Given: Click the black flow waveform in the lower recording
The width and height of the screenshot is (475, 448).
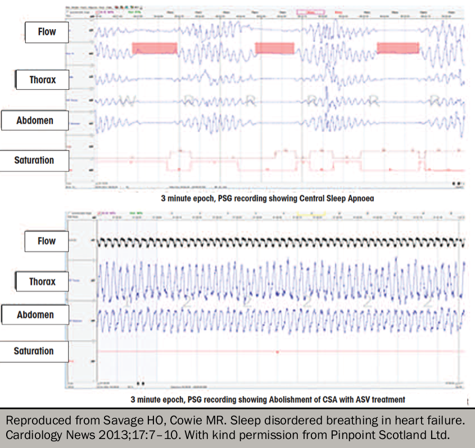Looking at the screenshot, I should pos(281,242).
